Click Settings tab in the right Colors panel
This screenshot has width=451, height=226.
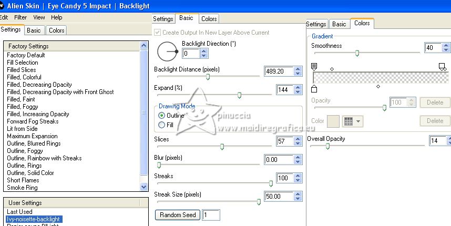click(x=316, y=24)
